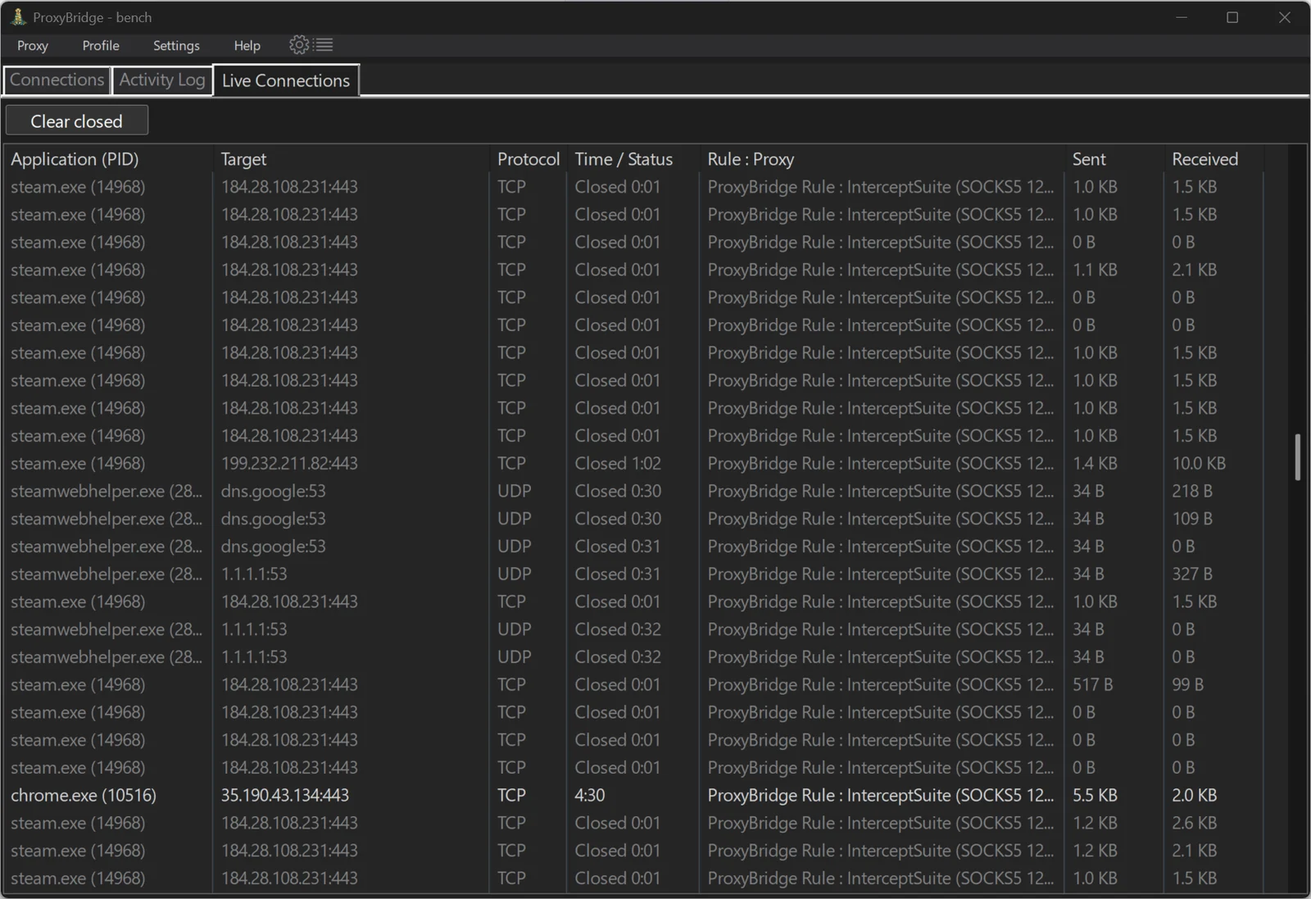Click the list lines icon beside gear
This screenshot has width=1311, height=899.
tap(324, 45)
